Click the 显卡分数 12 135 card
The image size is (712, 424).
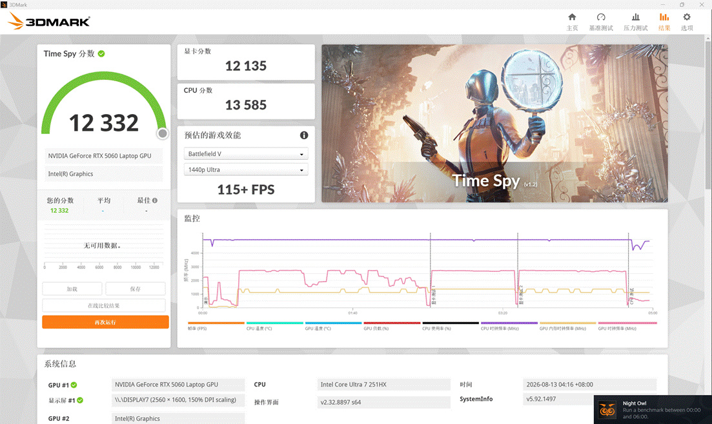[246, 62]
